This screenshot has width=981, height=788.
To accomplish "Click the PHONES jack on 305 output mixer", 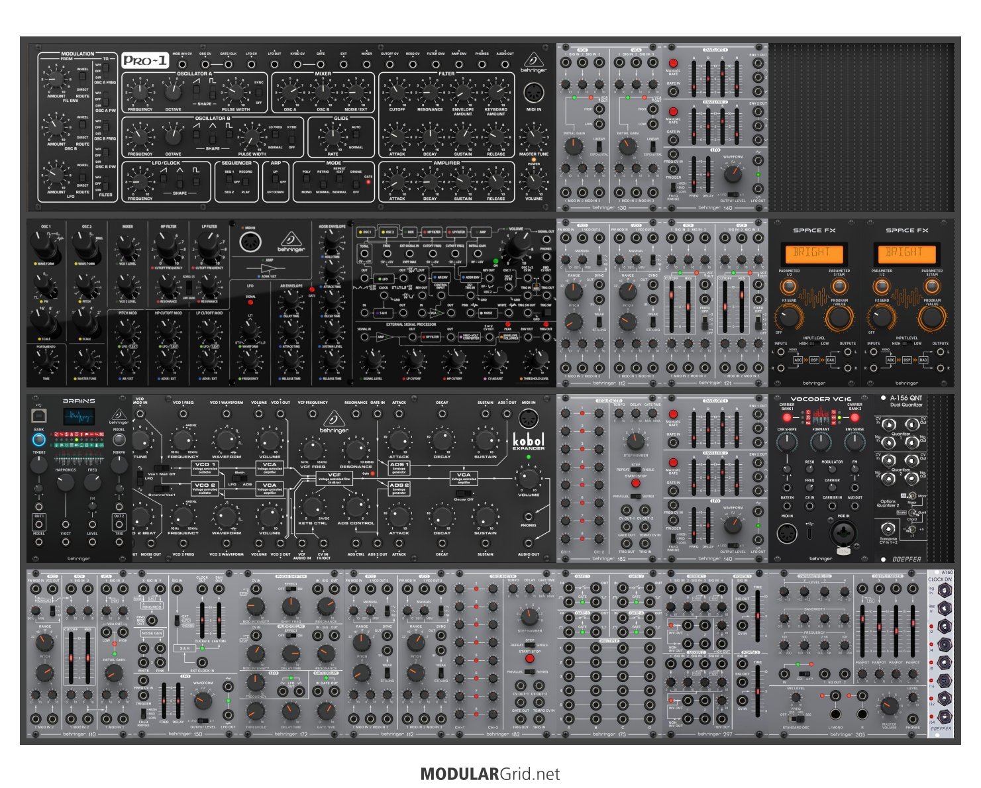I will tap(913, 718).
